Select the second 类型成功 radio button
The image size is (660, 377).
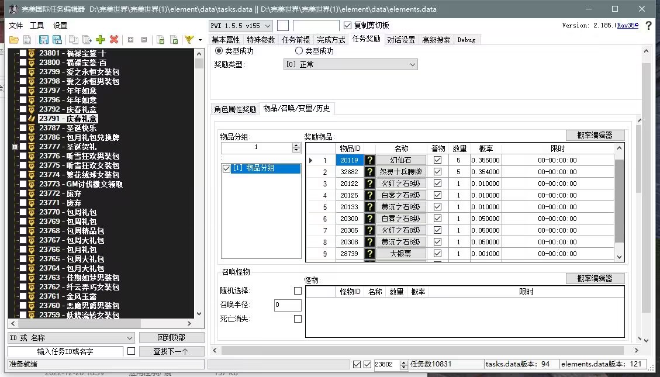[299, 51]
